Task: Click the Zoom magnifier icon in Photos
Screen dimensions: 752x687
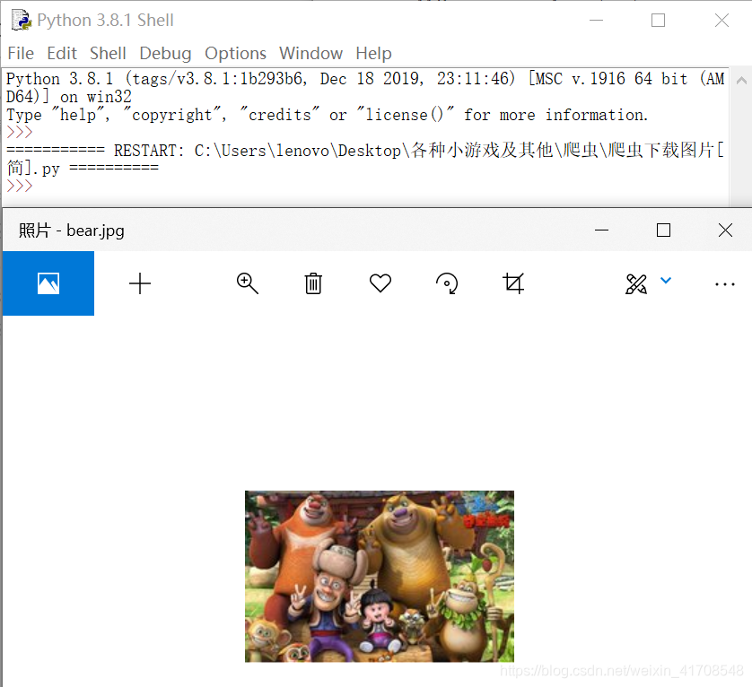Action: coord(248,283)
